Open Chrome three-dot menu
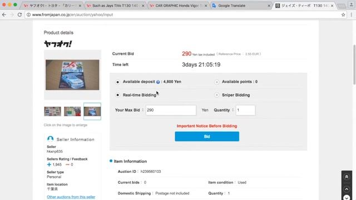The height and width of the screenshot is (200, 356). point(351,15)
